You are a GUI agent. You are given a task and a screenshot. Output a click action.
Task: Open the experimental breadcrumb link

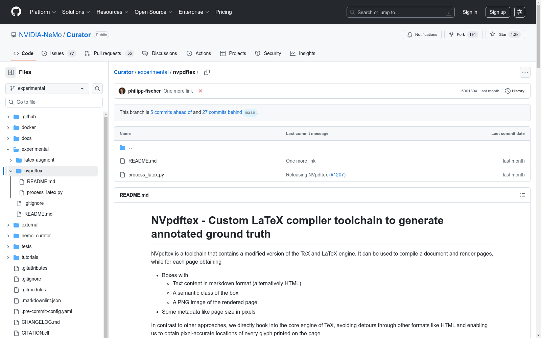point(153,72)
